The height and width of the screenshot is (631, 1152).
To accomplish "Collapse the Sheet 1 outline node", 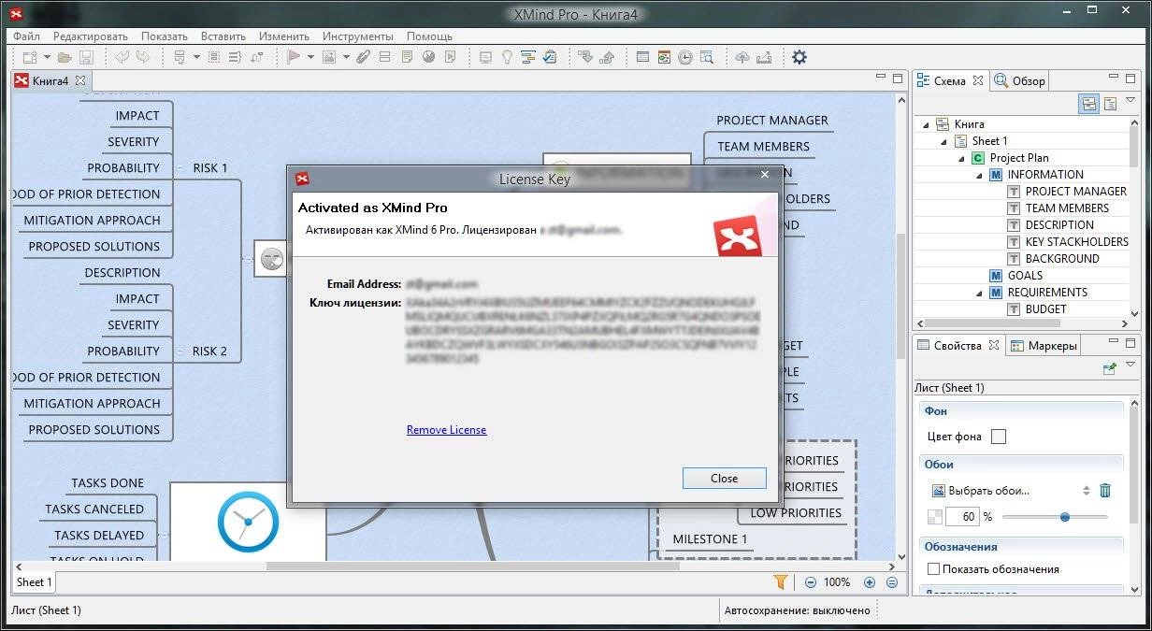I will tap(944, 141).
